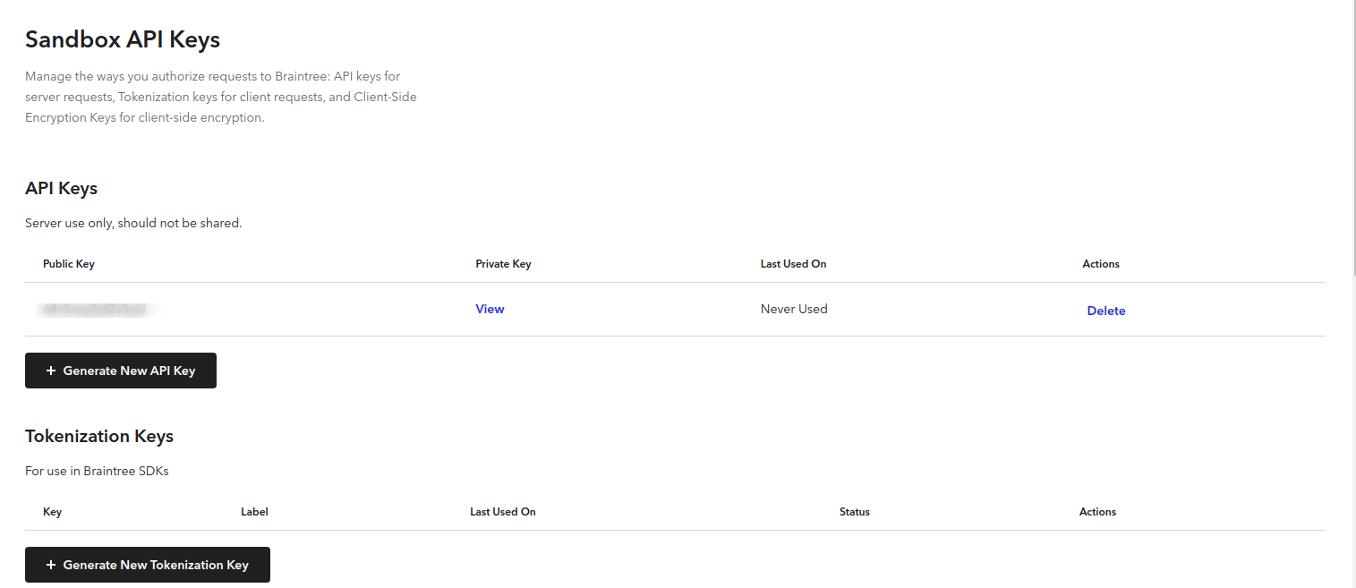Click the Public Key column header

(x=69, y=264)
